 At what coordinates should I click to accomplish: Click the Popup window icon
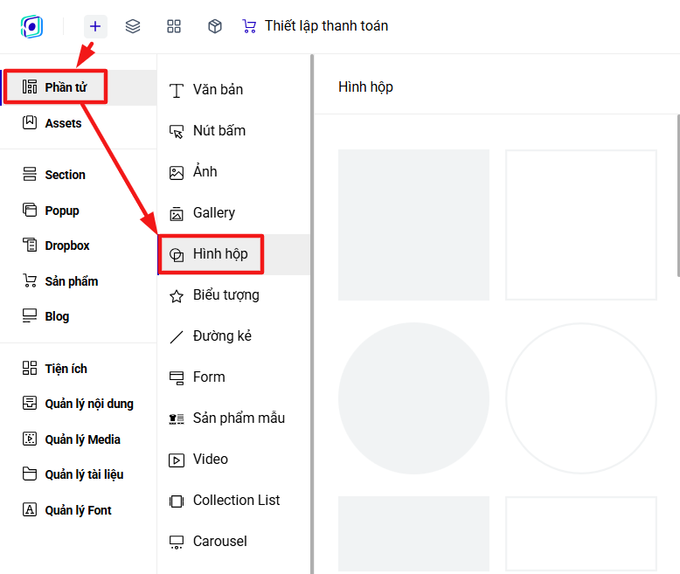click(30, 210)
